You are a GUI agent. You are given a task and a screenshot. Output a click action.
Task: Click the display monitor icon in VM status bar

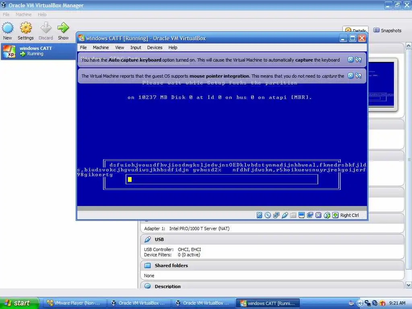click(301, 215)
